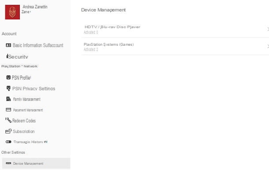The width and height of the screenshot is (269, 170).
Task: Click the Security lock icon
Action: point(7,56)
